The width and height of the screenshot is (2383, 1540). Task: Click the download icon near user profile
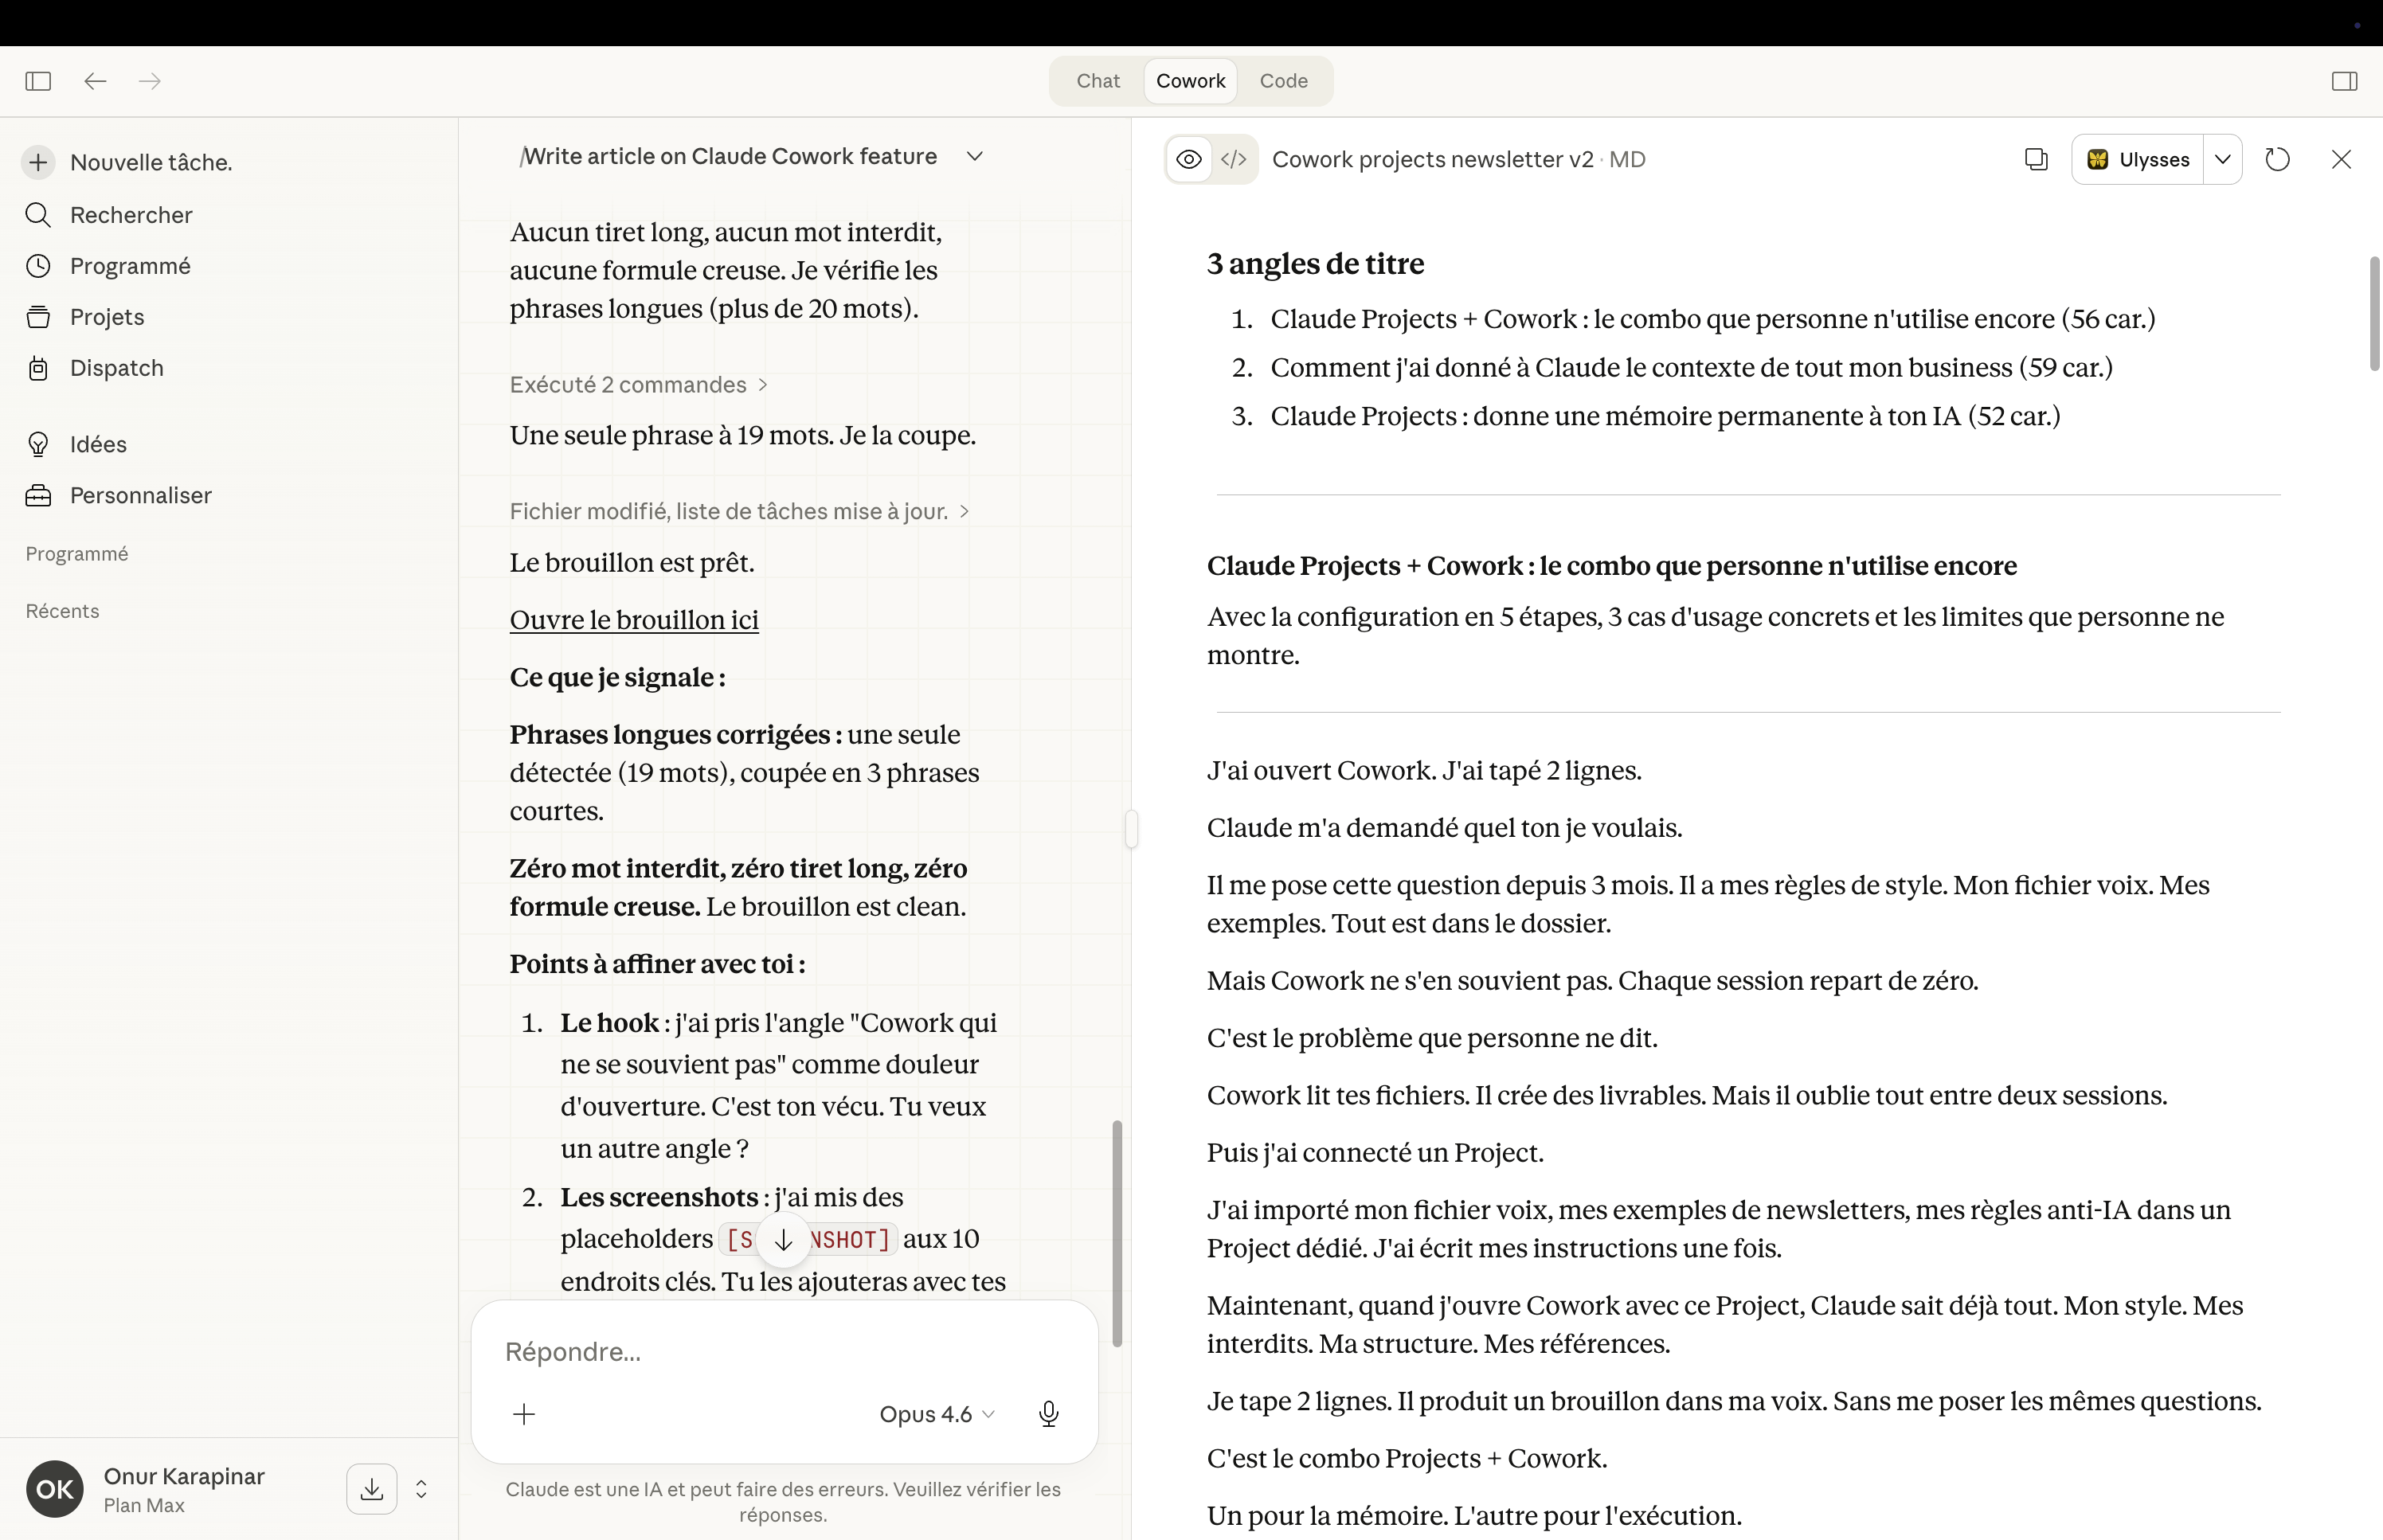pos(372,1489)
